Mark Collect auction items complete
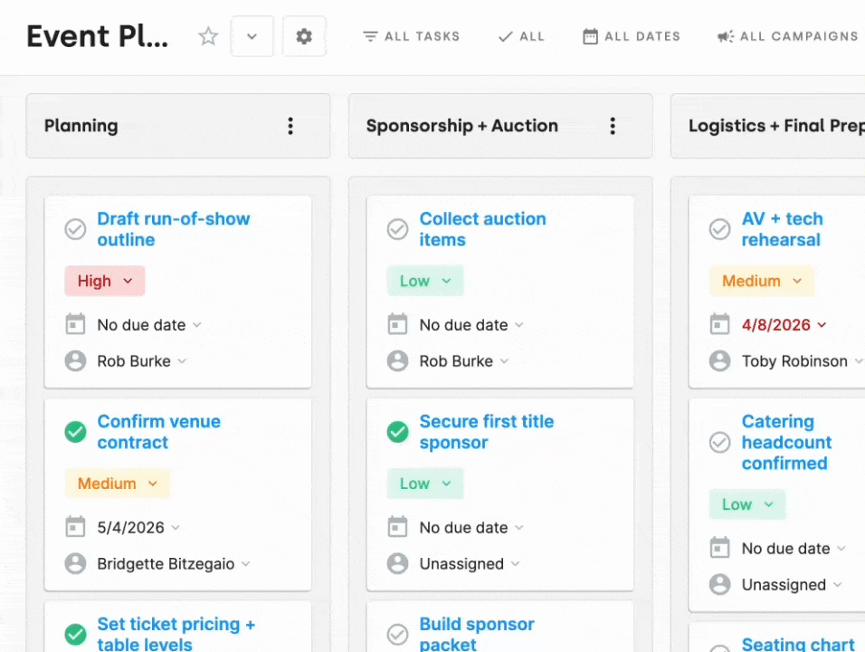This screenshot has height=652, width=865. click(x=398, y=229)
